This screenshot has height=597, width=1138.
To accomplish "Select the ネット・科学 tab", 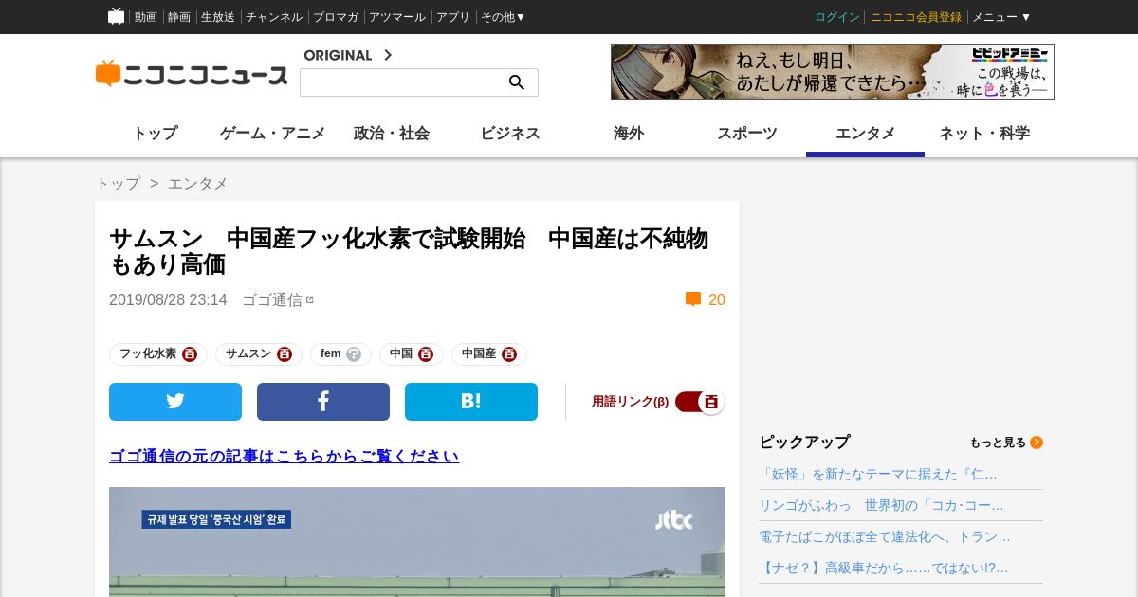I will click(984, 134).
